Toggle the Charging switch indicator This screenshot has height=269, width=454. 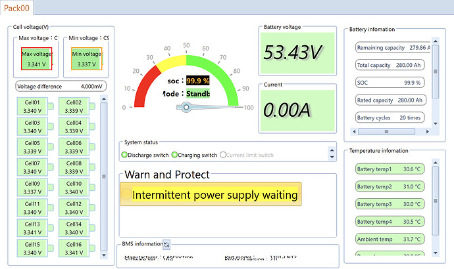(x=174, y=155)
